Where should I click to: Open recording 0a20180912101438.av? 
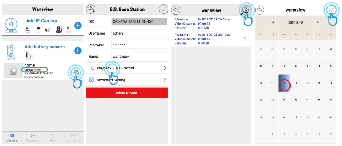[x=211, y=23]
